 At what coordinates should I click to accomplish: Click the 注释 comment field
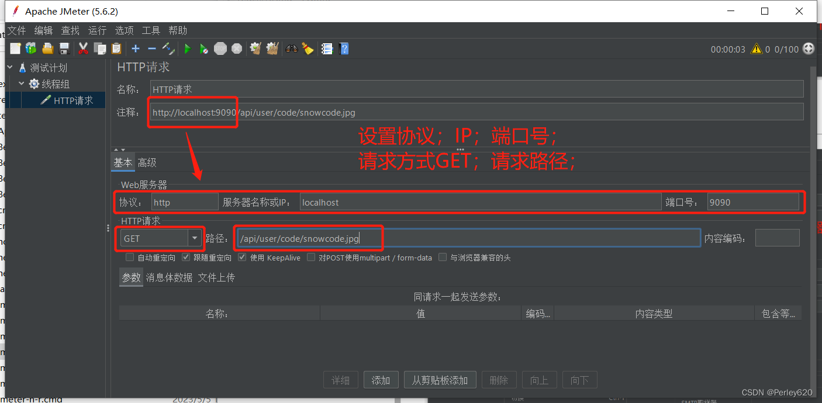click(x=476, y=113)
